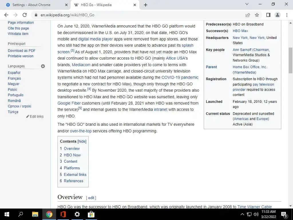Open Home Box Office, Inc. link

click(x=250, y=67)
